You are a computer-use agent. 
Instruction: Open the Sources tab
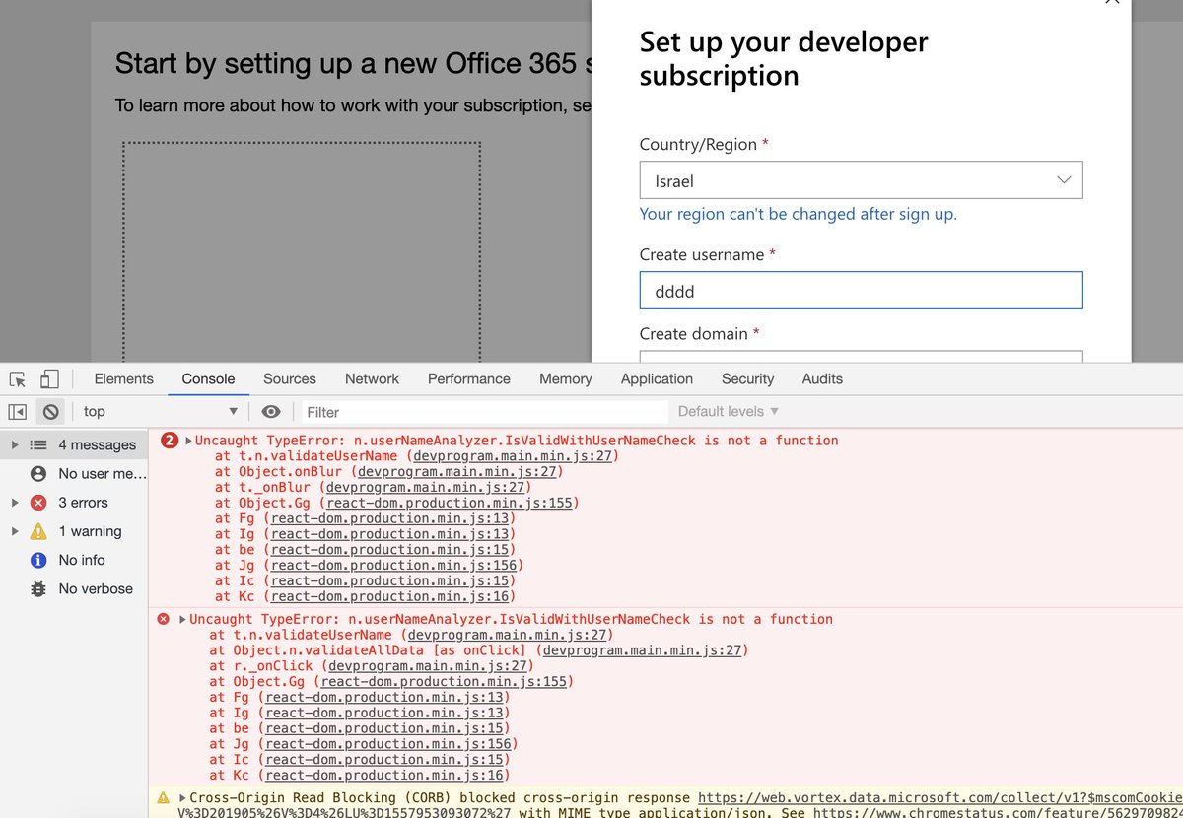pyautogui.click(x=290, y=378)
